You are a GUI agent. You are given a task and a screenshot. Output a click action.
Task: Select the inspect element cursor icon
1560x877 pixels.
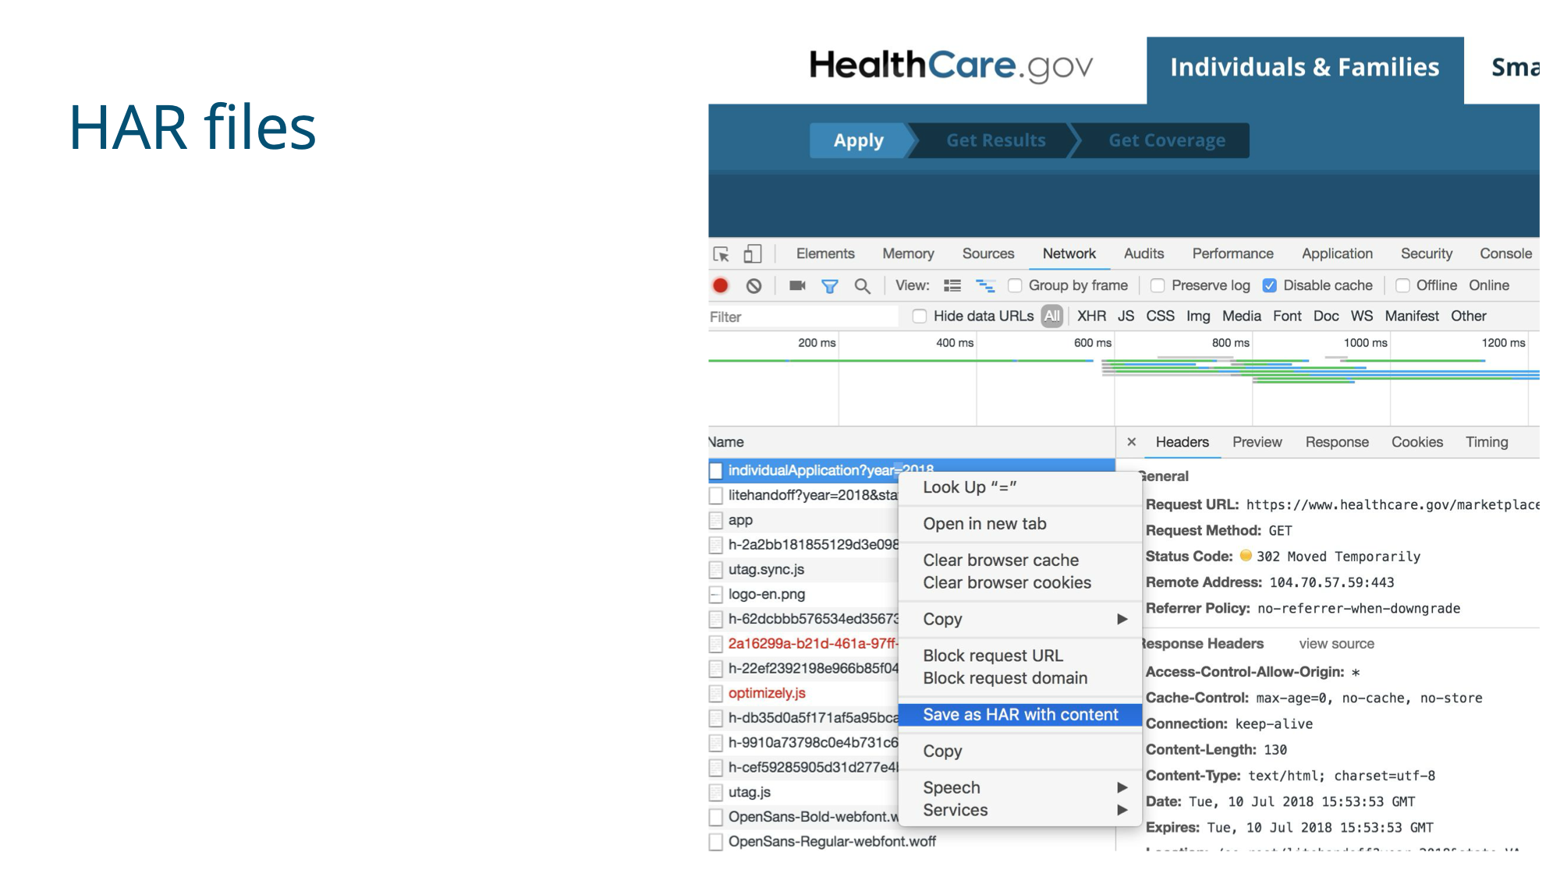[x=721, y=254]
